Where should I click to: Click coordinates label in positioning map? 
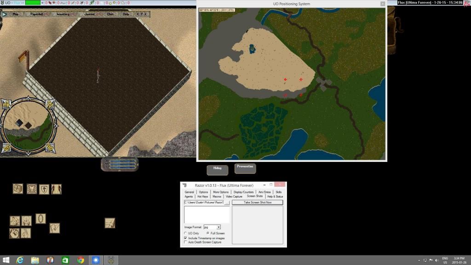pos(217,10)
